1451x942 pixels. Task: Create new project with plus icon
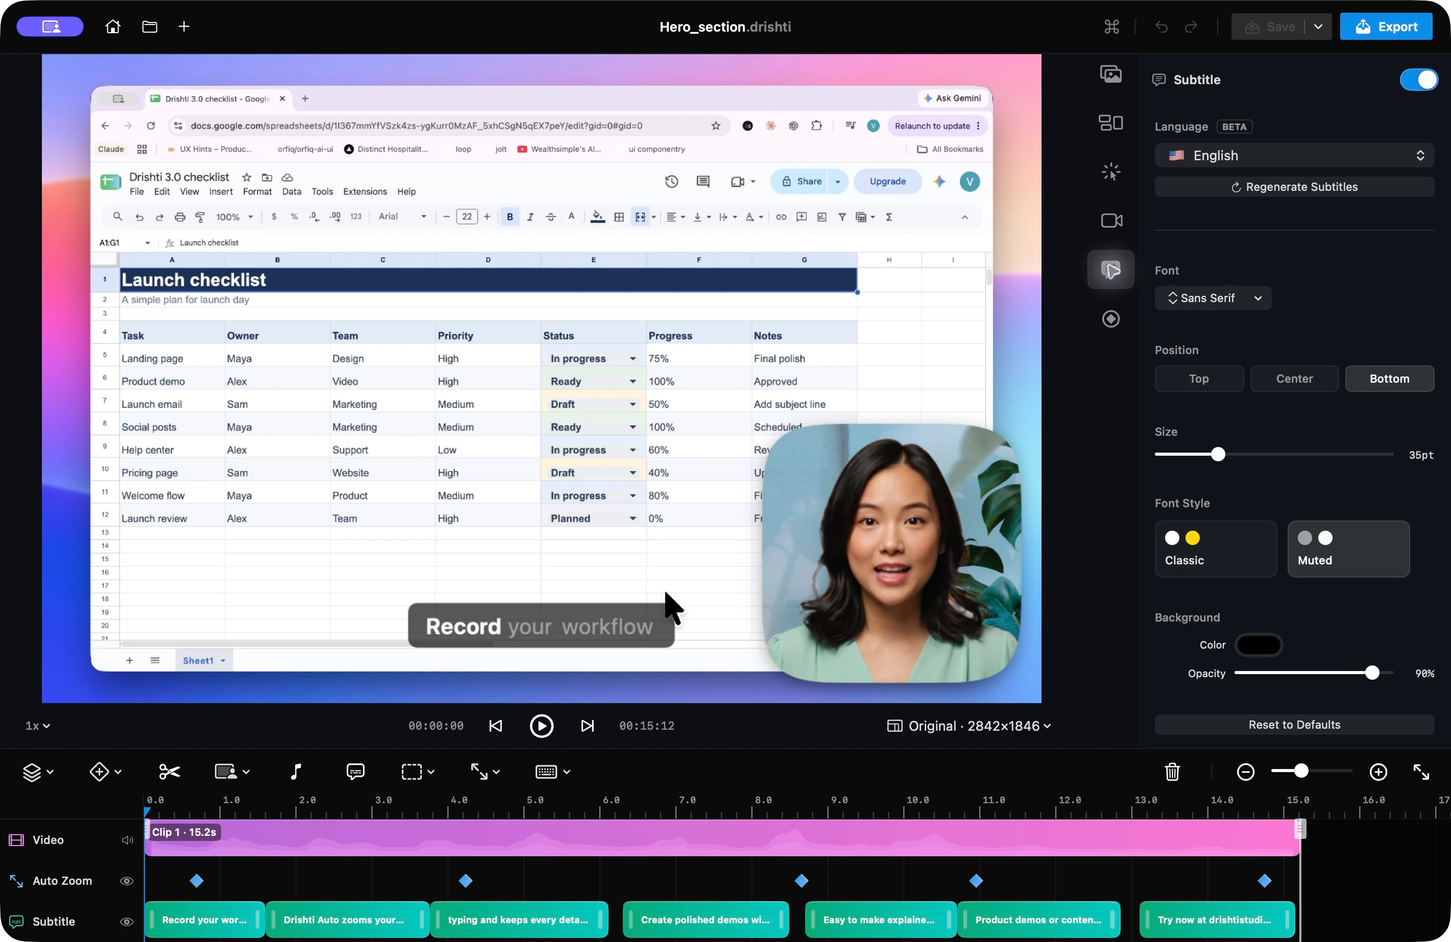(183, 26)
